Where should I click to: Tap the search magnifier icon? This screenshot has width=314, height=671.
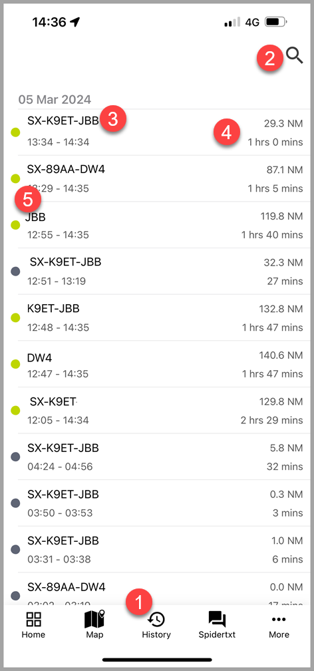pyautogui.click(x=294, y=56)
